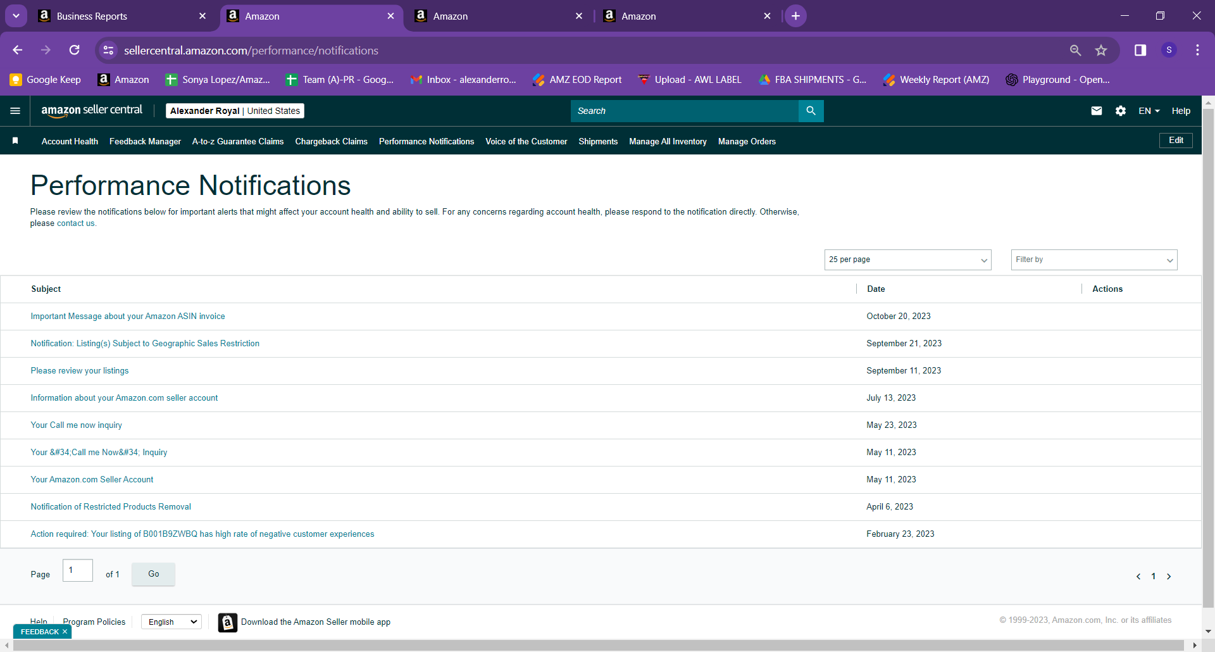Click the Seller Central search field
The width and height of the screenshot is (1215, 652).
(685, 111)
